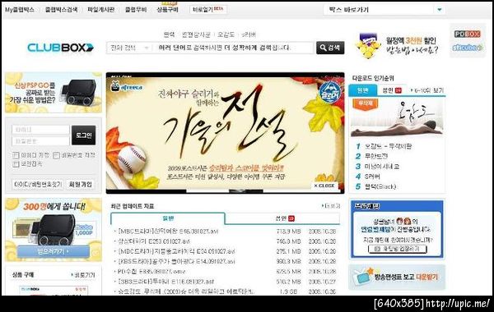Open the 박스 바로가기 dropdown
Screen dimensions: 494x312
384,10
